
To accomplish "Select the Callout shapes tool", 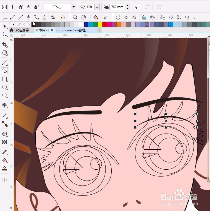I will pos(195,17).
